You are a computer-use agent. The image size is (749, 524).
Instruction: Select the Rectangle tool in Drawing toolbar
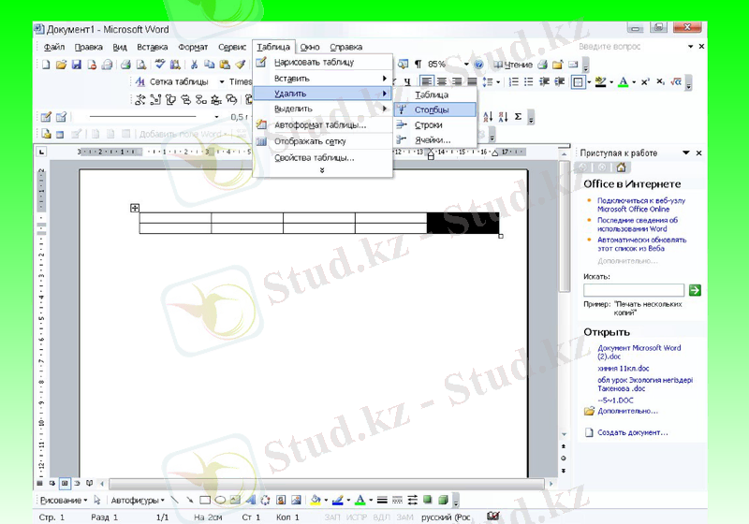coord(204,500)
